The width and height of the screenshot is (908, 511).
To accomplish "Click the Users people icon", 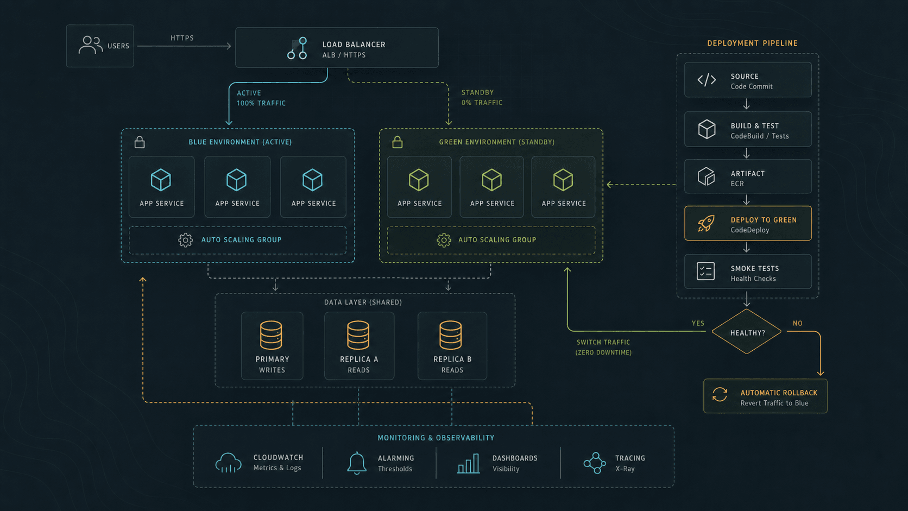I will click(x=90, y=45).
